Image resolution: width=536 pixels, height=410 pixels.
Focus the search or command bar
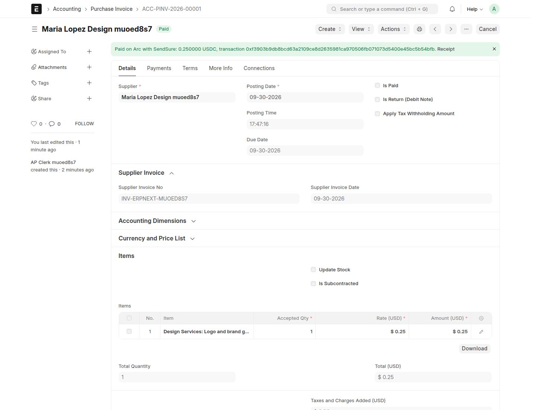tap(382, 9)
